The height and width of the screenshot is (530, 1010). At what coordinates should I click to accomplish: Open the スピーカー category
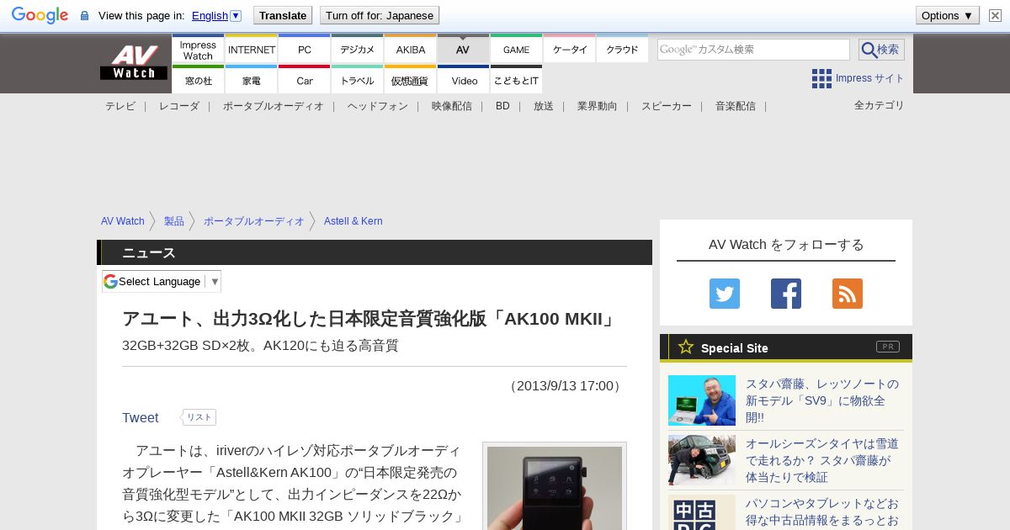click(x=667, y=106)
